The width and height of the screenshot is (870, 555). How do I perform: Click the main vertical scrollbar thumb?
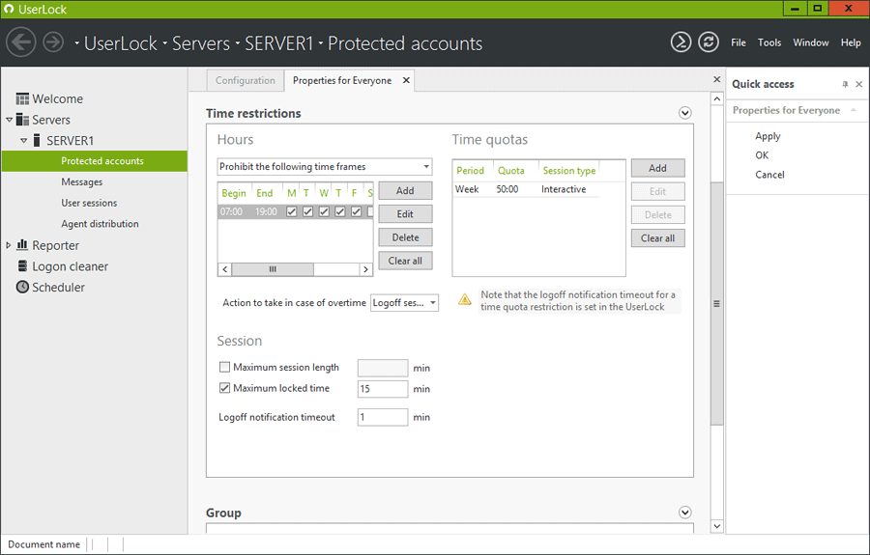717,303
